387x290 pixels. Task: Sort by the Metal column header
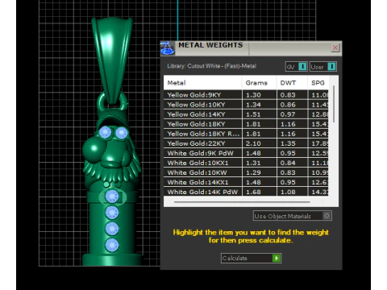coord(202,83)
